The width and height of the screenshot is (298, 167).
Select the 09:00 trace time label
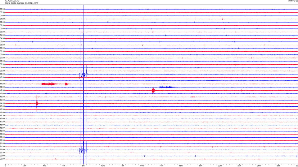click(2, 68)
